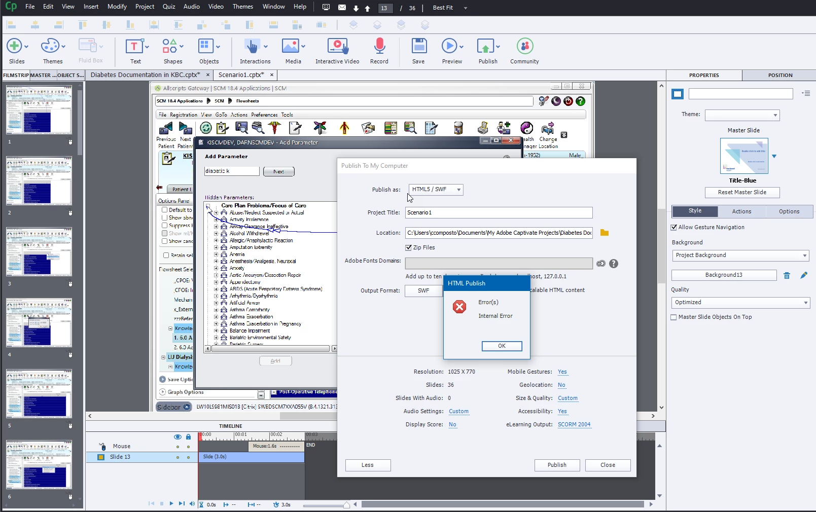Switch to the POSITION panel tab
The height and width of the screenshot is (512, 816).
click(x=779, y=75)
